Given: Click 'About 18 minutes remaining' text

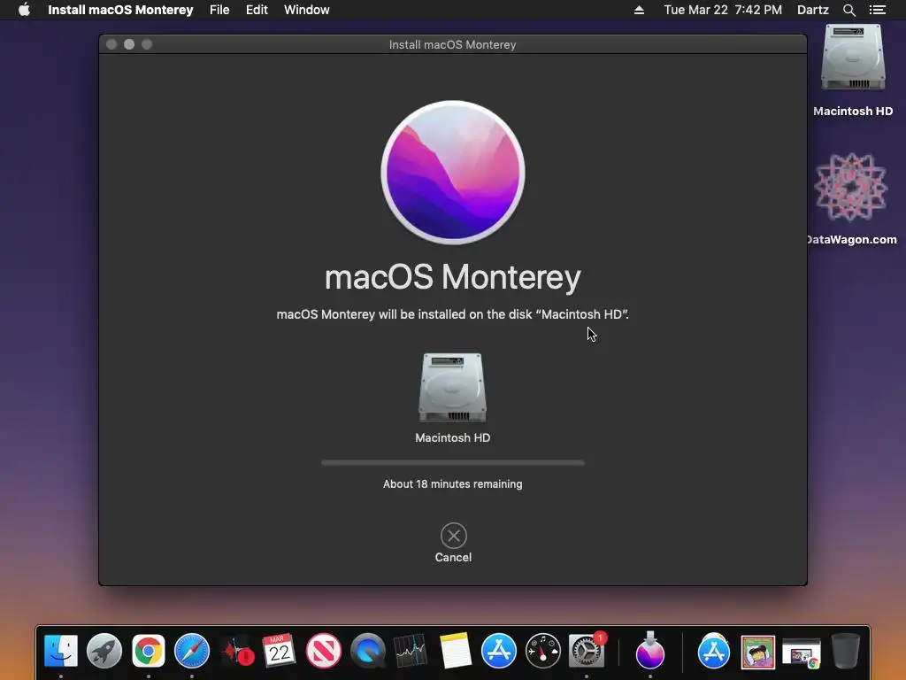Looking at the screenshot, I should (x=452, y=484).
